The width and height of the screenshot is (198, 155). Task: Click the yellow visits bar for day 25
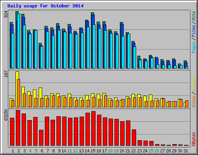tap(150, 98)
